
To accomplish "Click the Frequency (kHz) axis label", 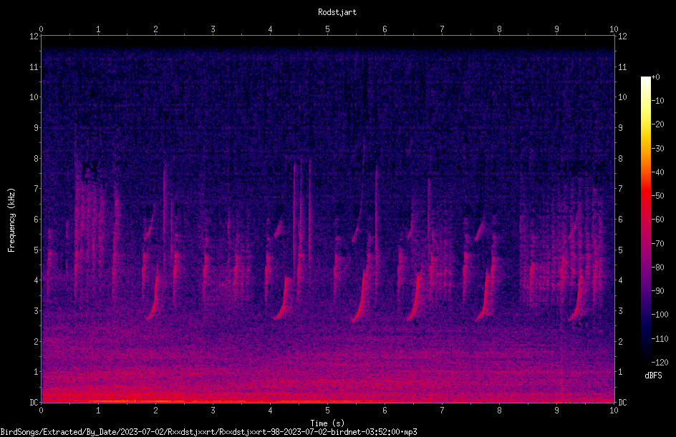I will pos(11,220).
